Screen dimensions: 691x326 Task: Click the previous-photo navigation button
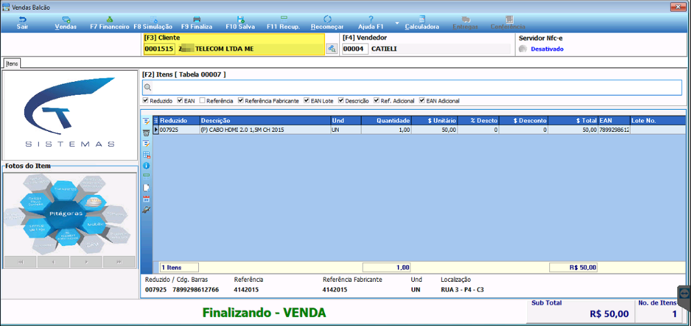point(53,262)
